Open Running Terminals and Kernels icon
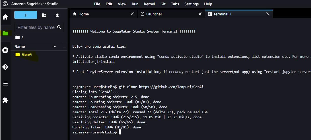The width and height of the screenshot is (311, 140). (x=5, y=50)
